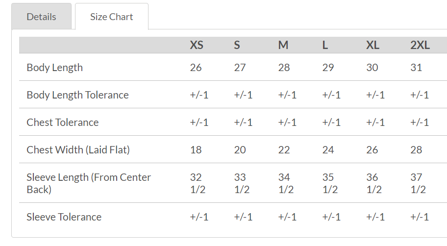Select the Size Chart tab
The image size is (447, 246).
pyautogui.click(x=111, y=17)
